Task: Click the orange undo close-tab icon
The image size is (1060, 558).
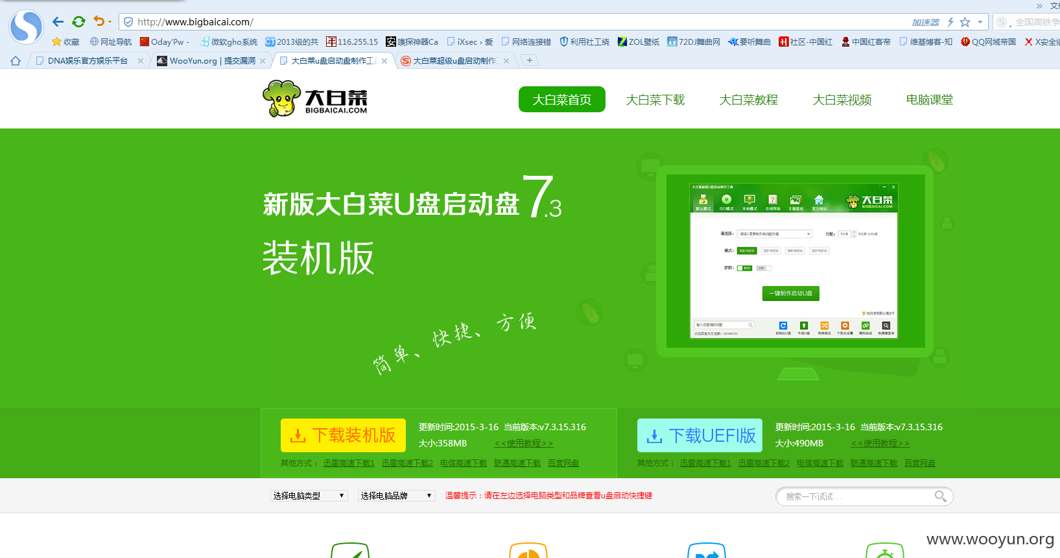Action: pyautogui.click(x=99, y=21)
